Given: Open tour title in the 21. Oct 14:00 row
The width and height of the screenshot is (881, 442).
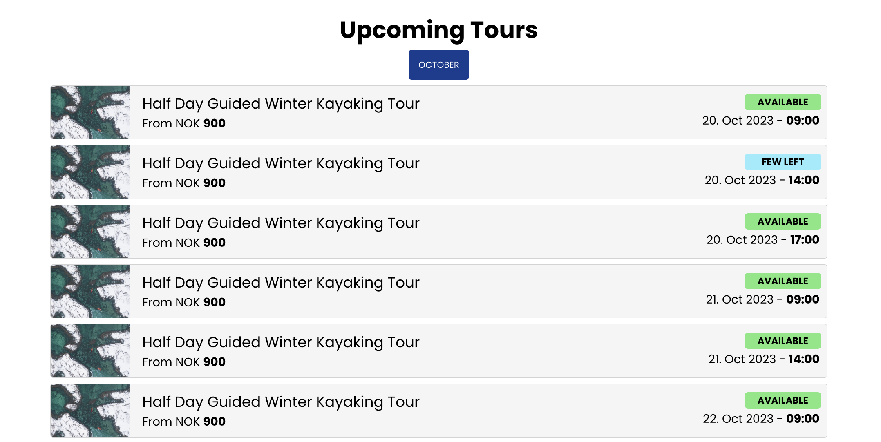Looking at the screenshot, I should click(281, 342).
